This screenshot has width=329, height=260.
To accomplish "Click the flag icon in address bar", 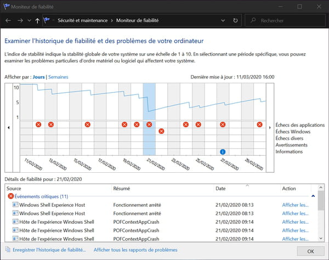I will point(47,20).
